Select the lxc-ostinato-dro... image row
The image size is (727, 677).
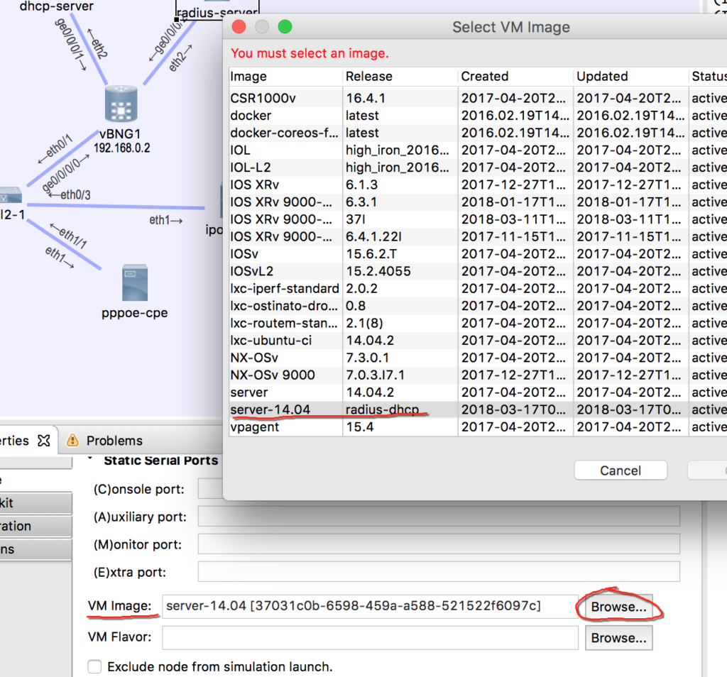coord(478,306)
